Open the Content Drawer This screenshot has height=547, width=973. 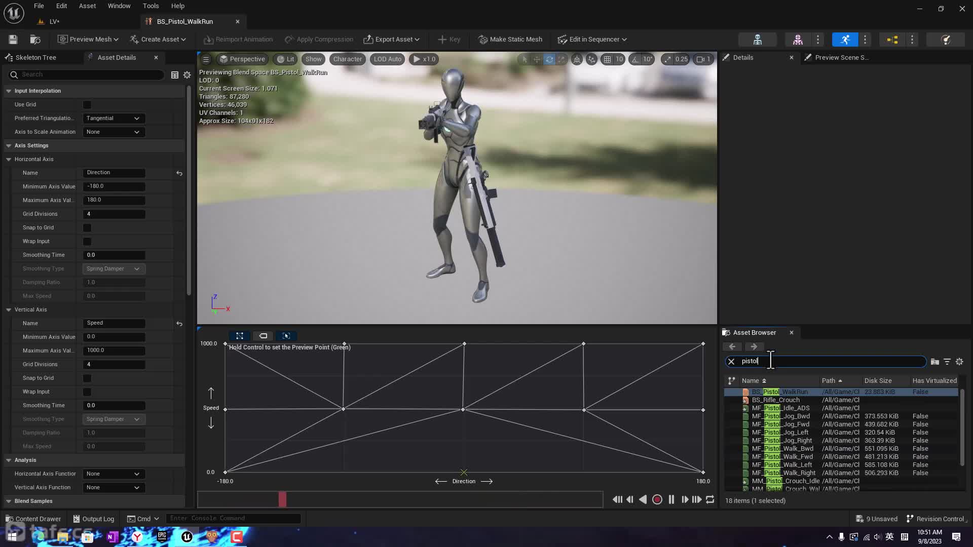pos(33,519)
